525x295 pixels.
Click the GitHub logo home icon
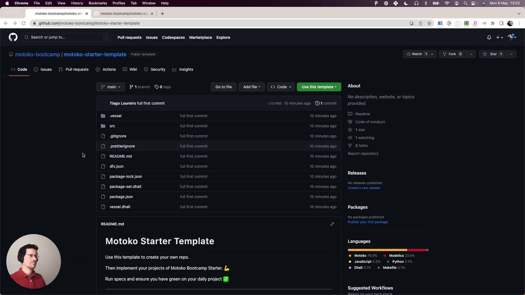pyautogui.click(x=13, y=37)
